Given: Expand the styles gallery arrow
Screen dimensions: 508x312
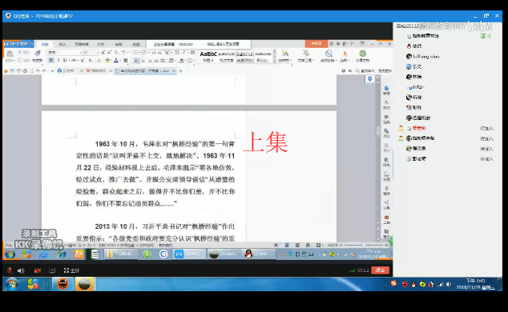Looking at the screenshot, I should pyautogui.click(x=274, y=62).
